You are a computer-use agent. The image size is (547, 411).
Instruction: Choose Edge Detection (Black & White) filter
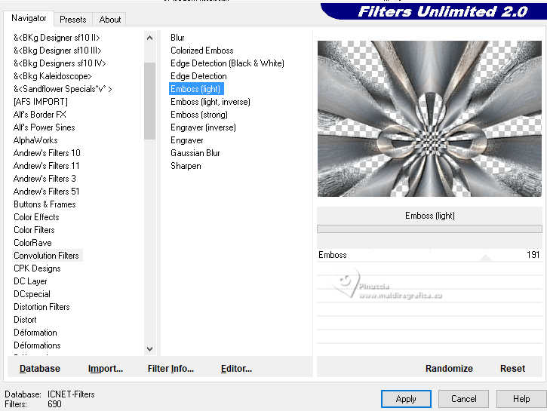(227, 63)
